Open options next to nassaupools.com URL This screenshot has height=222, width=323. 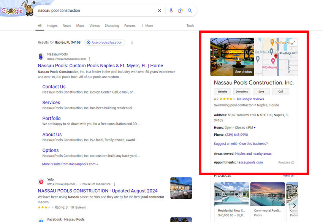(90, 59)
